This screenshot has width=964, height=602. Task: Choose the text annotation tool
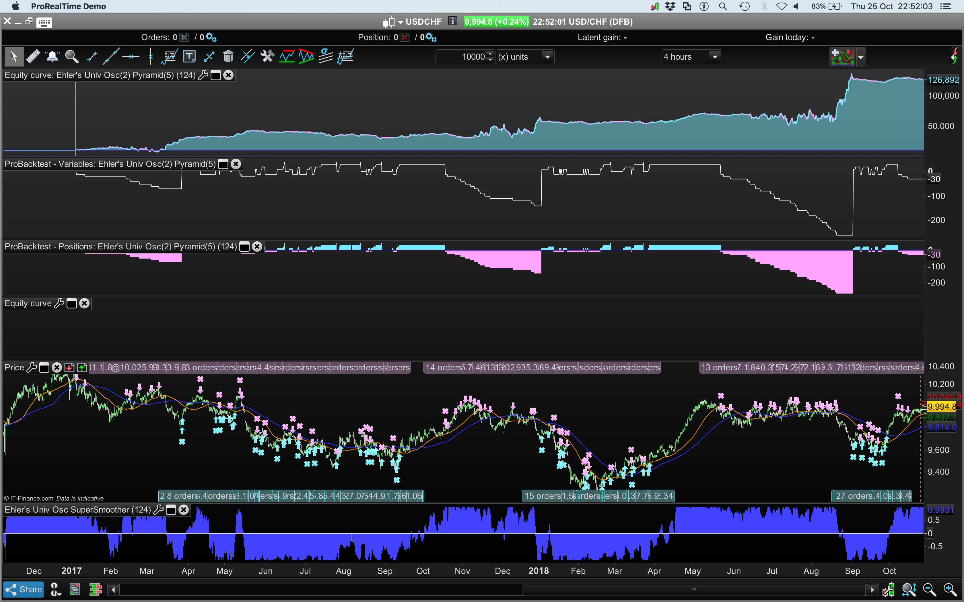click(x=189, y=56)
